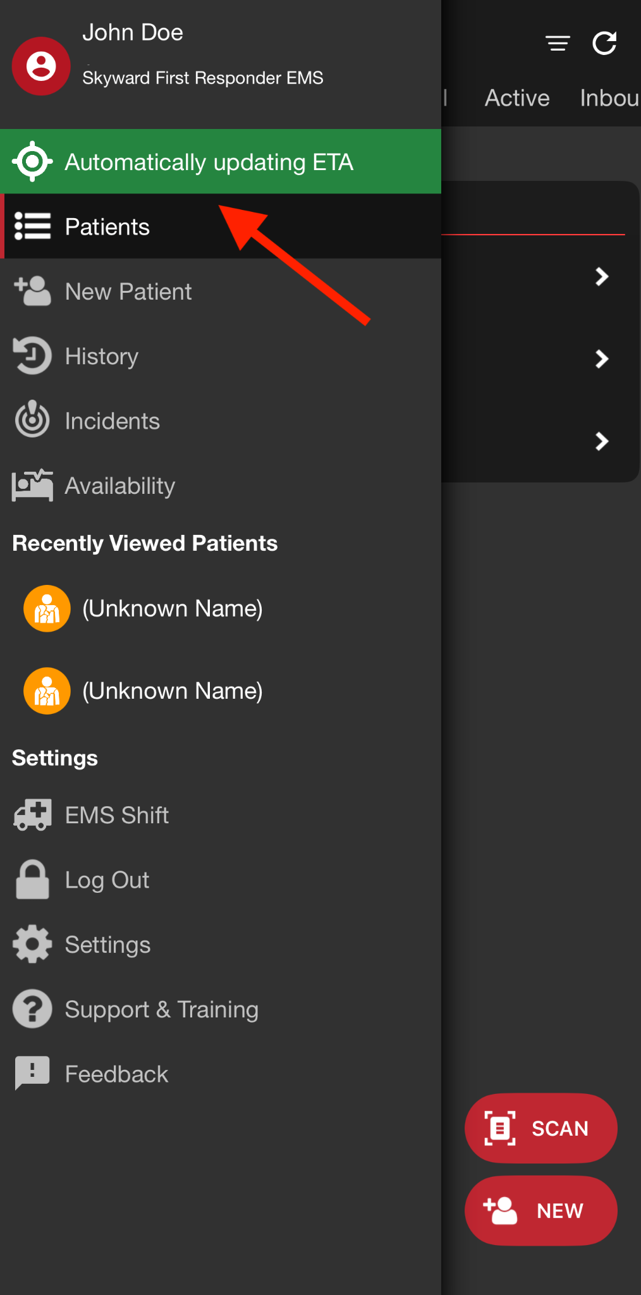This screenshot has width=641, height=1295.
Task: Select the Incidents target icon
Action: 32,420
